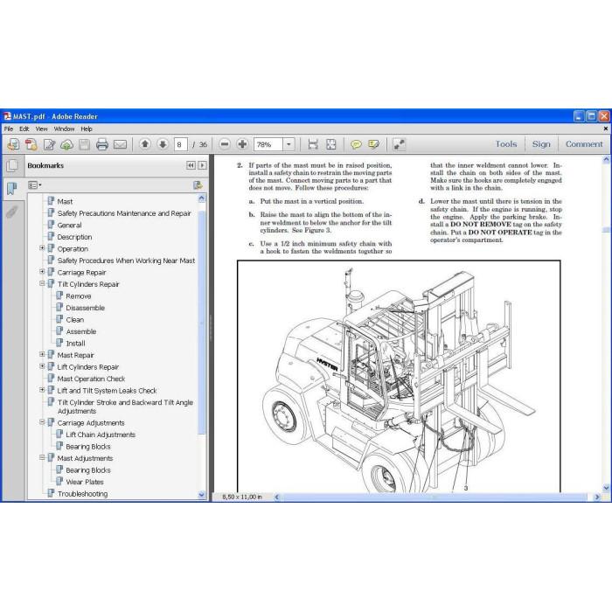Click the zoom percentage field showing 78%

[268, 144]
